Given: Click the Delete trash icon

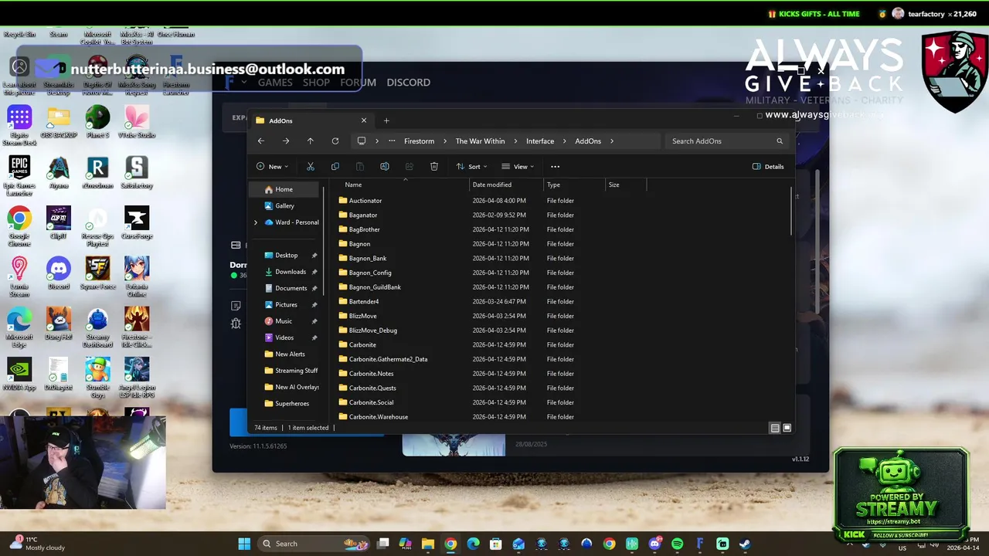Looking at the screenshot, I should click(434, 167).
